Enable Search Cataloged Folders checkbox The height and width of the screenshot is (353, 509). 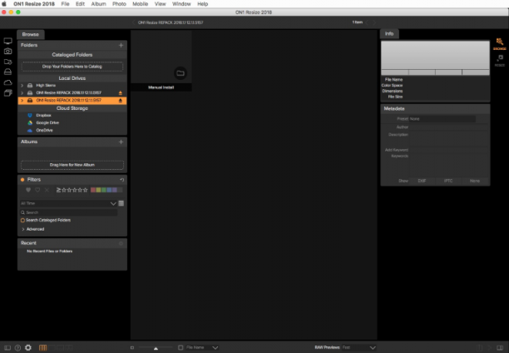(x=22, y=221)
